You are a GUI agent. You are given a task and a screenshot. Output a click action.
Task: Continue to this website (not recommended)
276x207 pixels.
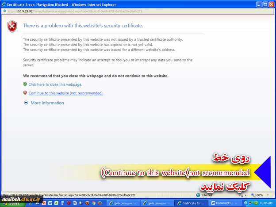[65, 93]
